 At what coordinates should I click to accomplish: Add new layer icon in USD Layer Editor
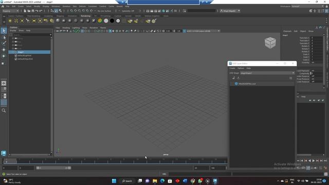(234, 78)
